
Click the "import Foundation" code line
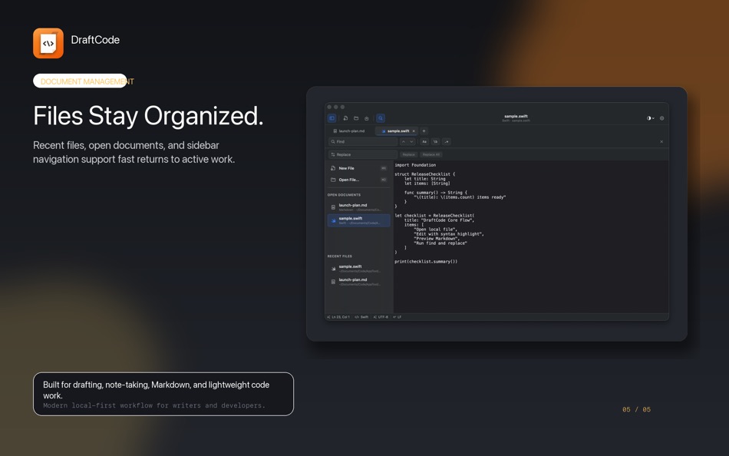pos(415,165)
